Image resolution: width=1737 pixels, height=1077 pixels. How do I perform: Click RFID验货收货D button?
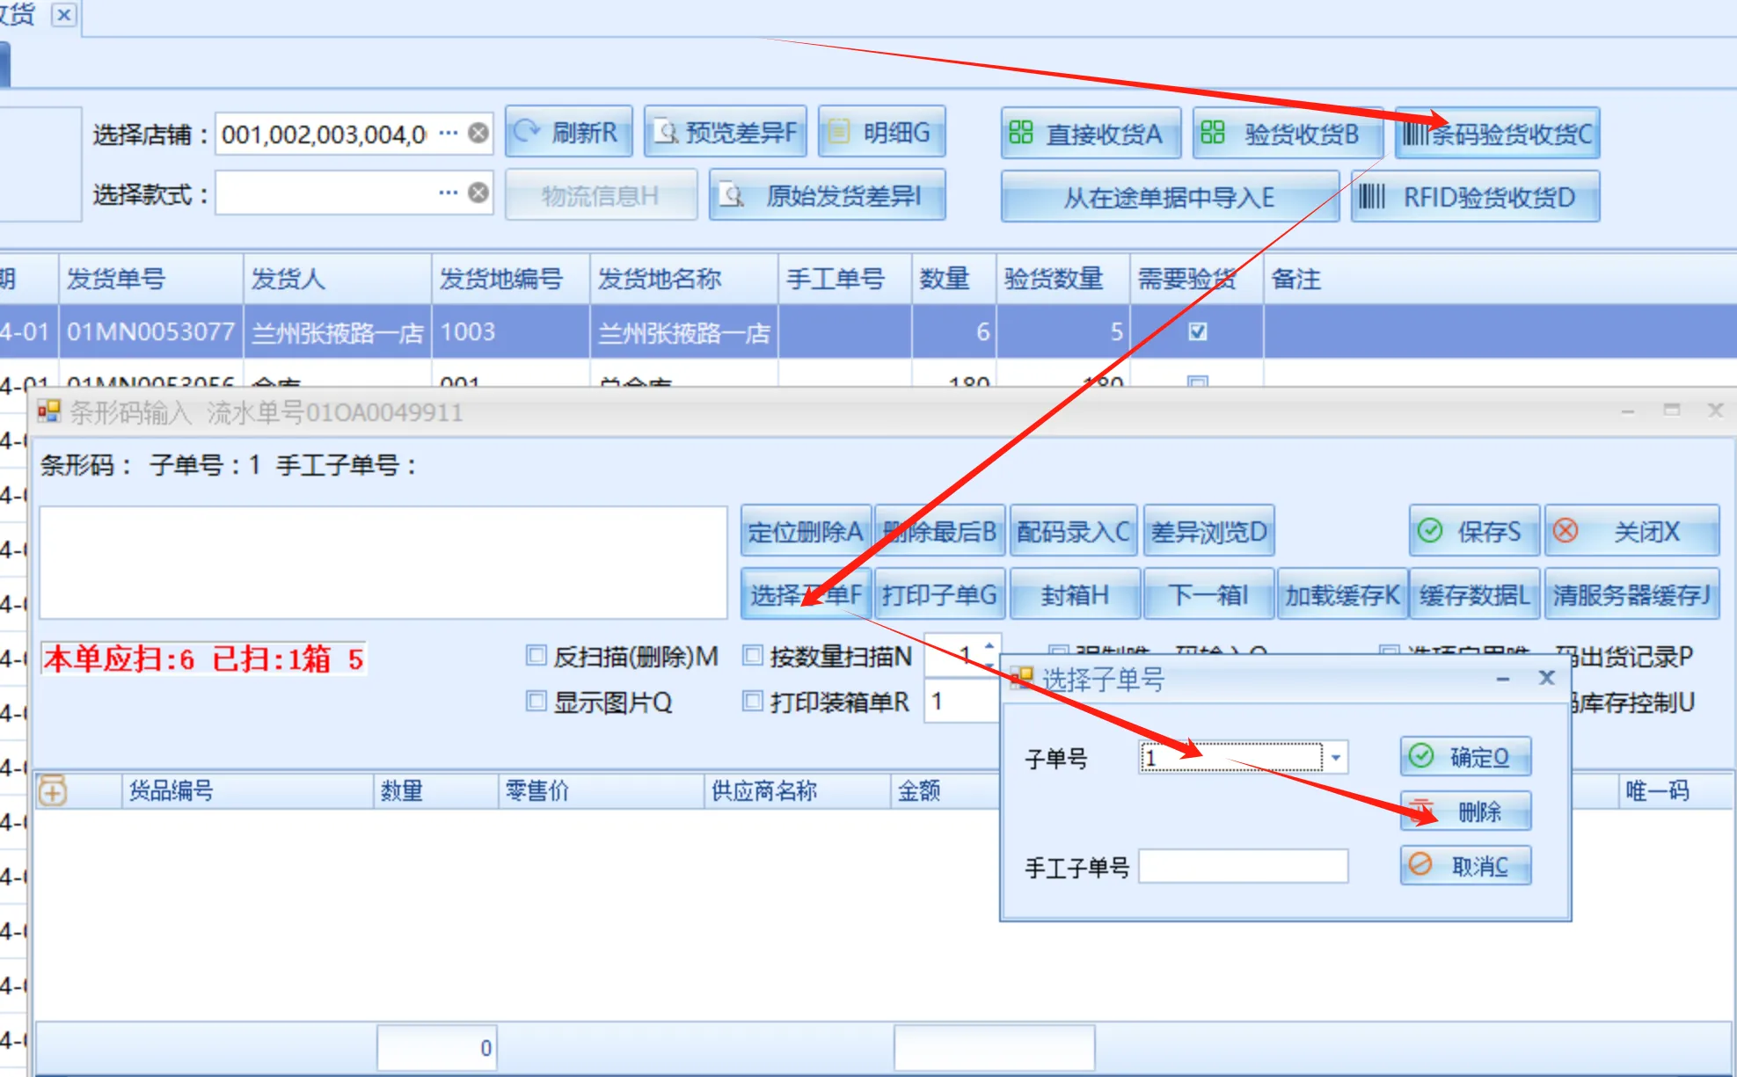[x=1475, y=197]
